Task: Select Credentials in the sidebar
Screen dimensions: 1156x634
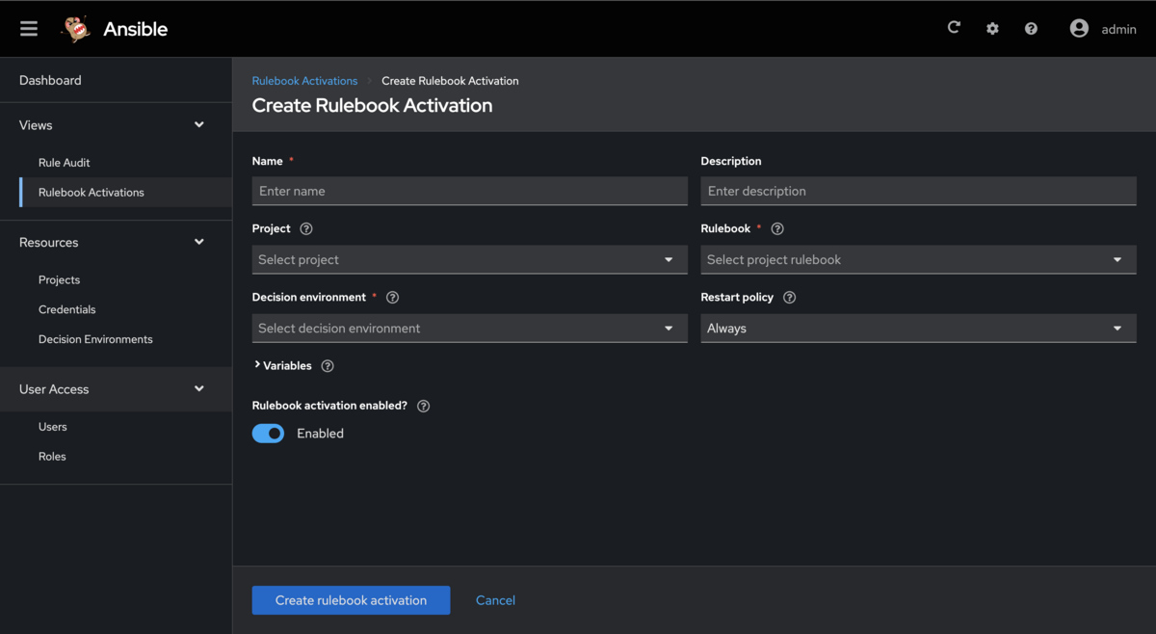Action: pos(66,308)
